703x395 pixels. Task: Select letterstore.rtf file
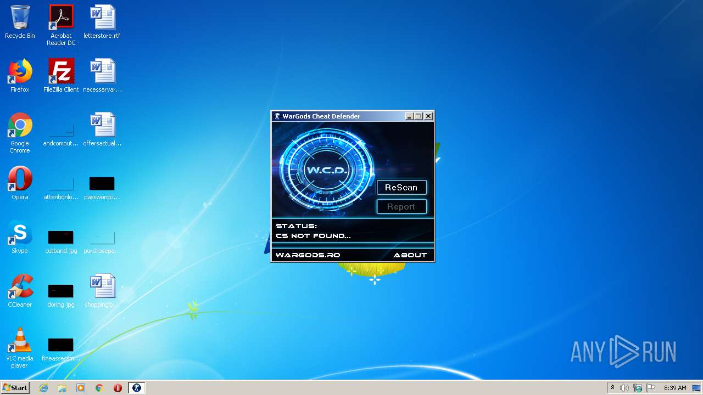102,22
